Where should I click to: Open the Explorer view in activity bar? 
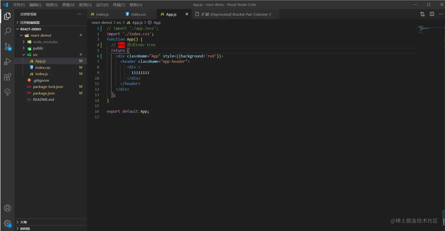pyautogui.click(x=7, y=16)
